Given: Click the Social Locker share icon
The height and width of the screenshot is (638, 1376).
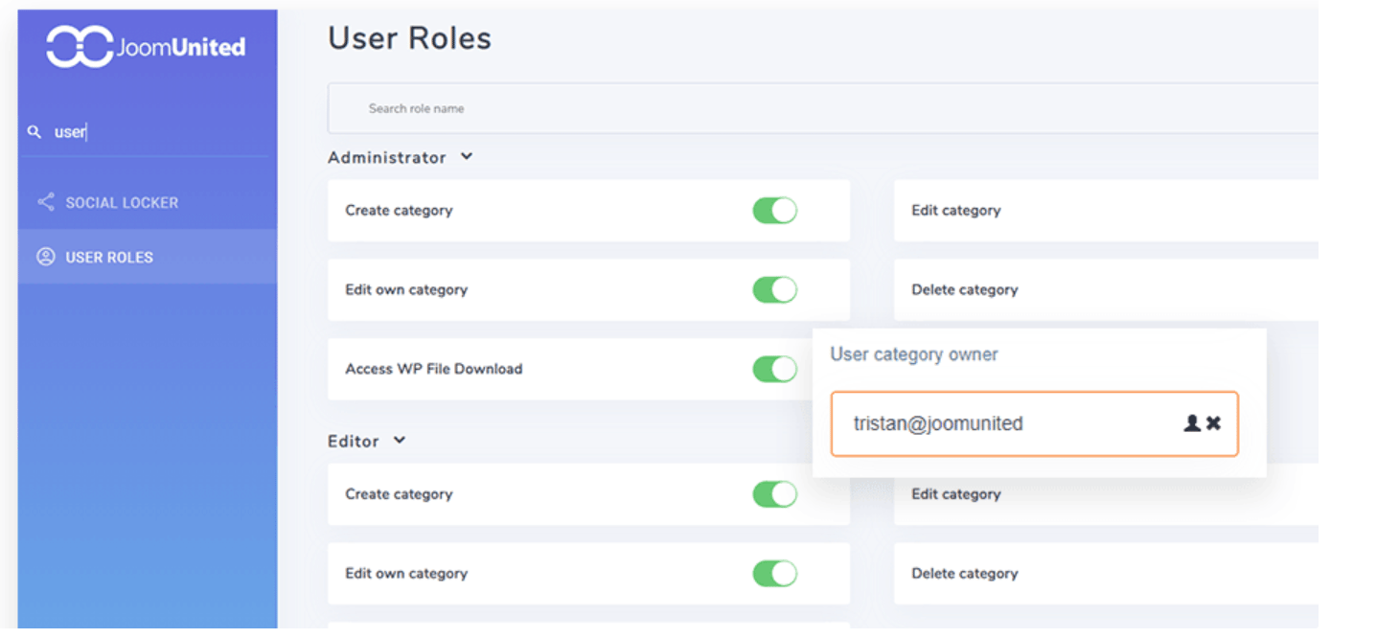Looking at the screenshot, I should [x=45, y=202].
